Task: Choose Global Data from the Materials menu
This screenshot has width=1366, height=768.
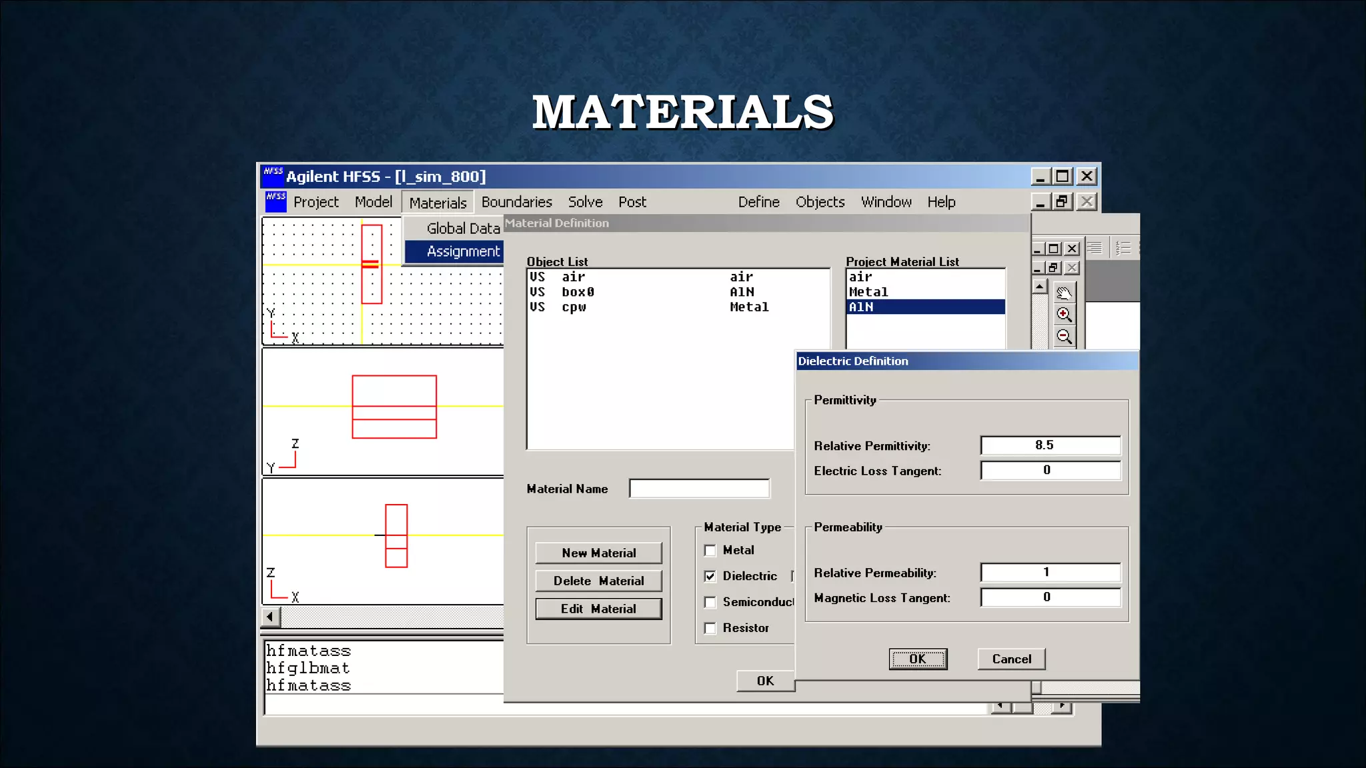Action: pyautogui.click(x=454, y=228)
